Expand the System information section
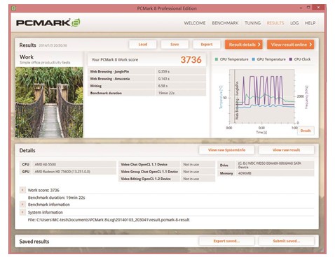This screenshot has height=257, width=335. pos(22,212)
